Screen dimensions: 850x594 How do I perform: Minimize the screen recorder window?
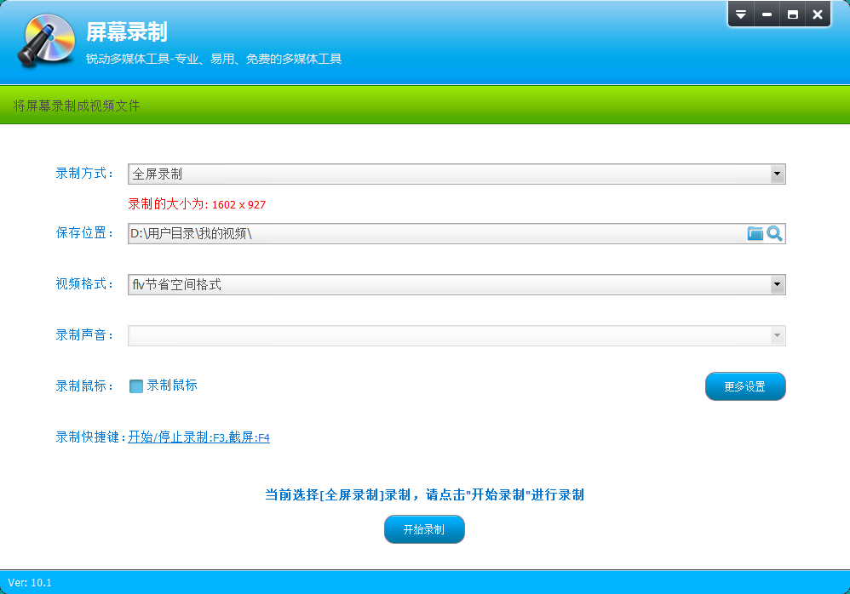click(x=767, y=14)
